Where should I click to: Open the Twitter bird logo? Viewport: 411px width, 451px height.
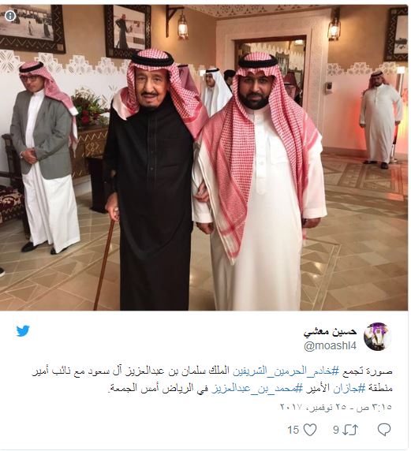pos(23,331)
